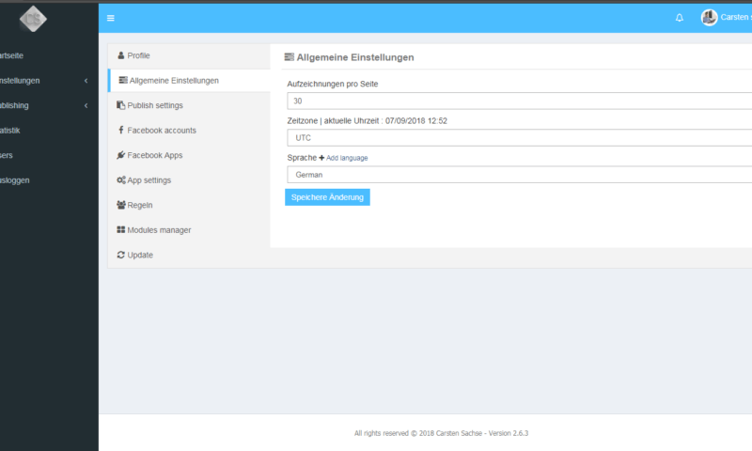Image resolution: width=752 pixels, height=451 pixels.
Task: Open the Statistik sidebar item
Action: coord(10,131)
